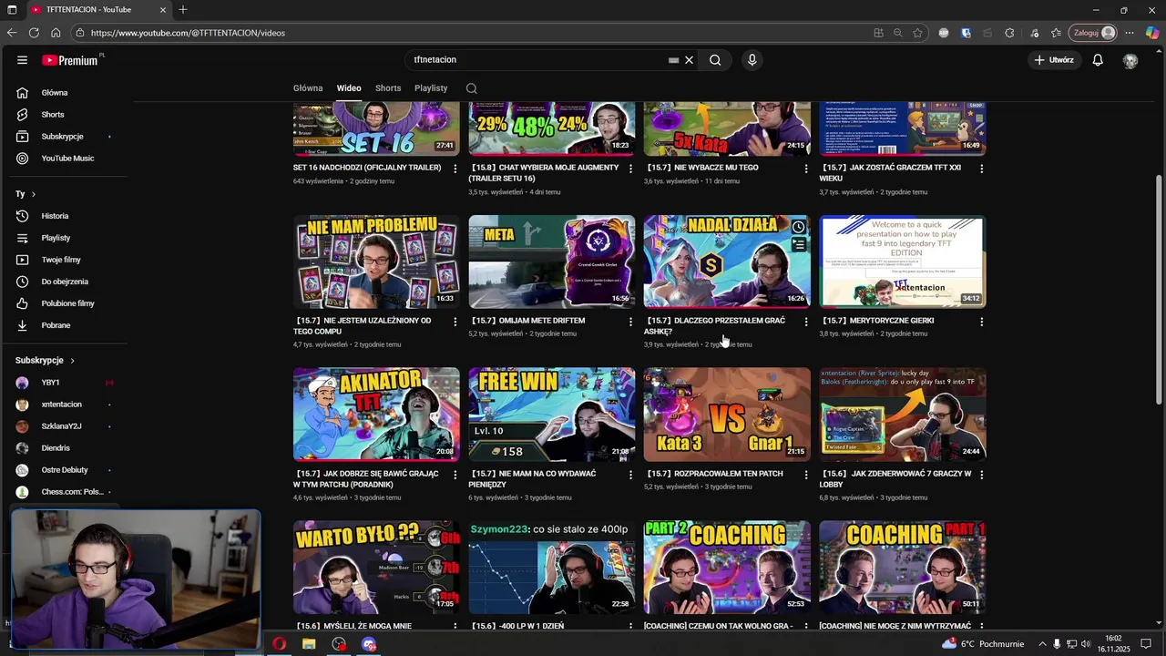The image size is (1166, 656).
Task: Open the Copilot icon in browser toolbar
Action: point(1152,33)
